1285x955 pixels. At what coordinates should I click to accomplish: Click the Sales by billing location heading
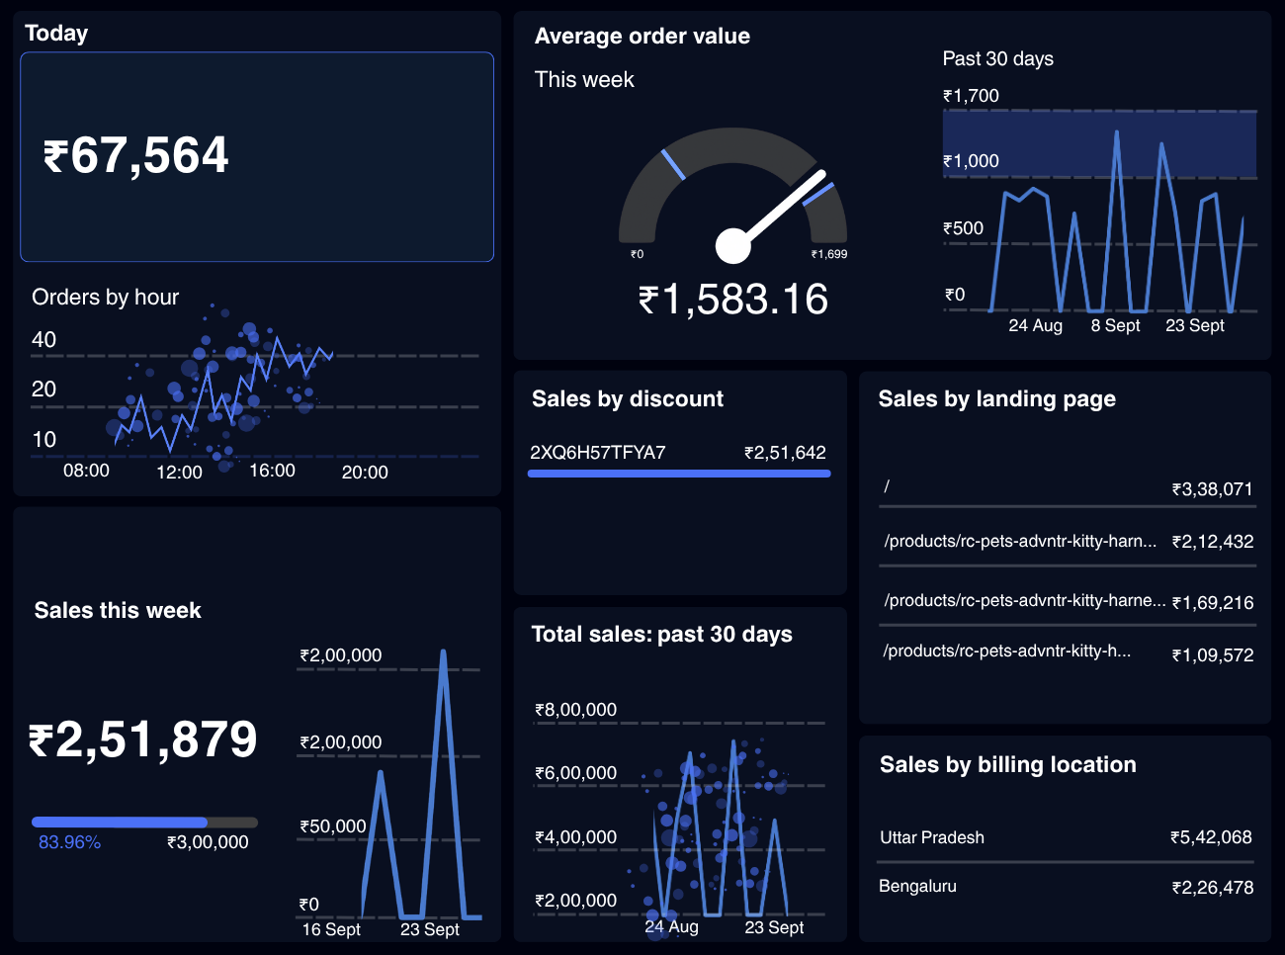[1007, 765]
